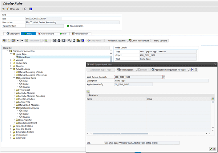Switch to the Authorizations tab
The height and width of the screenshot is (153, 218).
46,33
